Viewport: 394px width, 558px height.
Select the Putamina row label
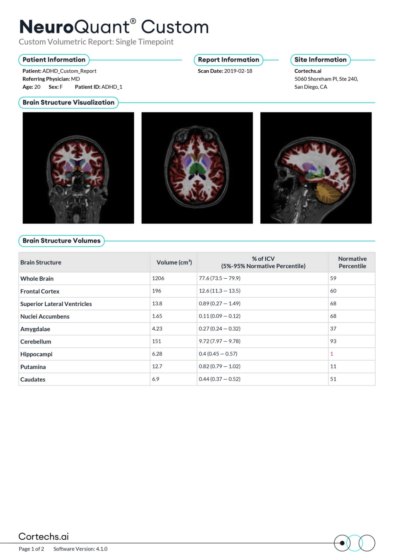(x=33, y=367)
